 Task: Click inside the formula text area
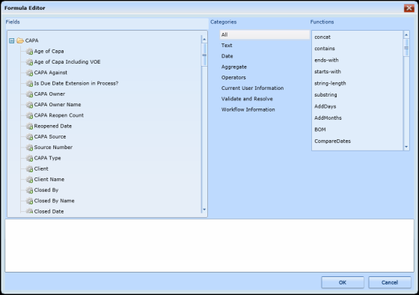click(209, 246)
